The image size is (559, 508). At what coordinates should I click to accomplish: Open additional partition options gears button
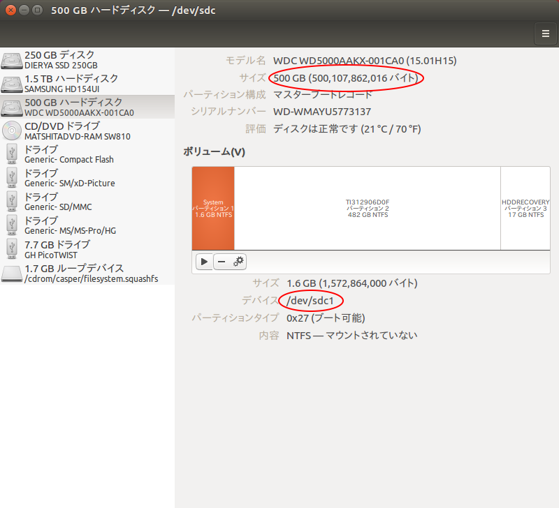tap(238, 262)
